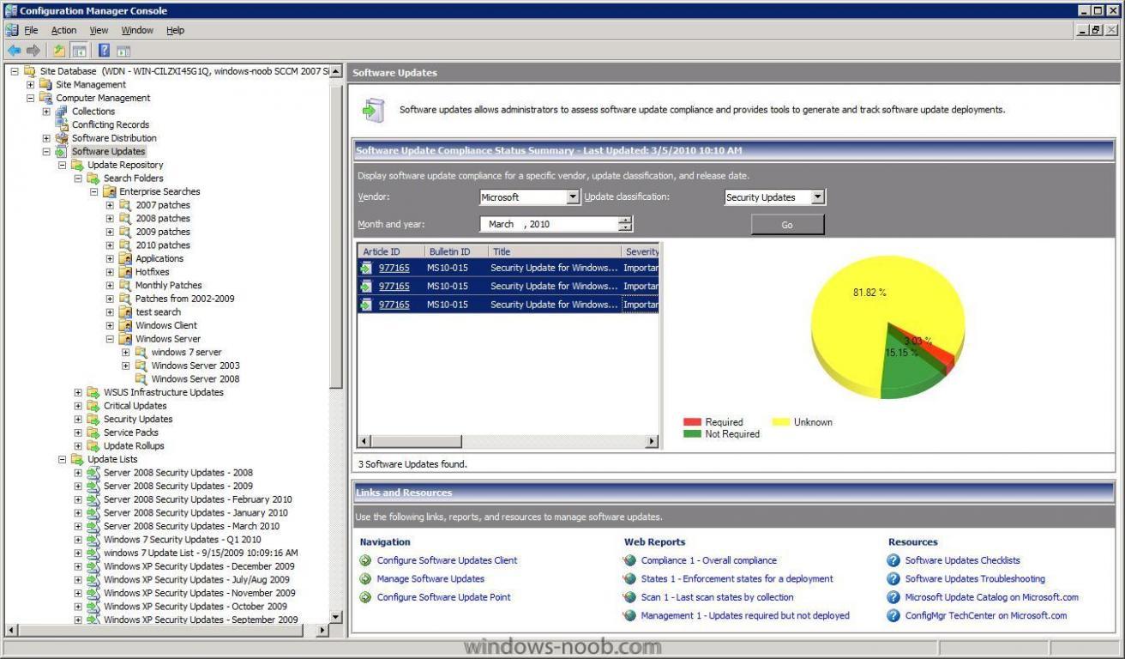Click the Not Required green legend swatch
This screenshot has height=659, width=1125.
pyautogui.click(x=692, y=434)
